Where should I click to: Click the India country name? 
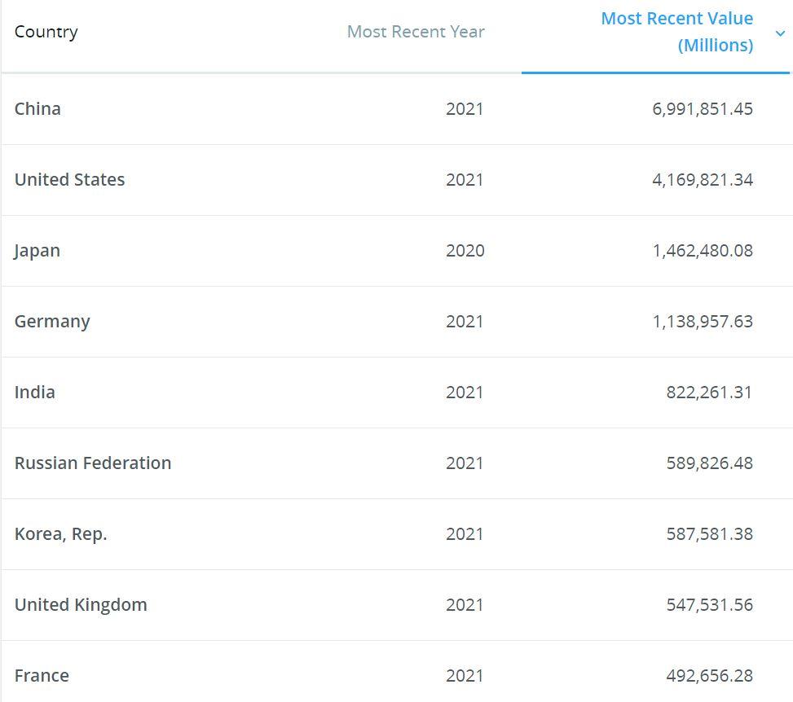point(35,392)
